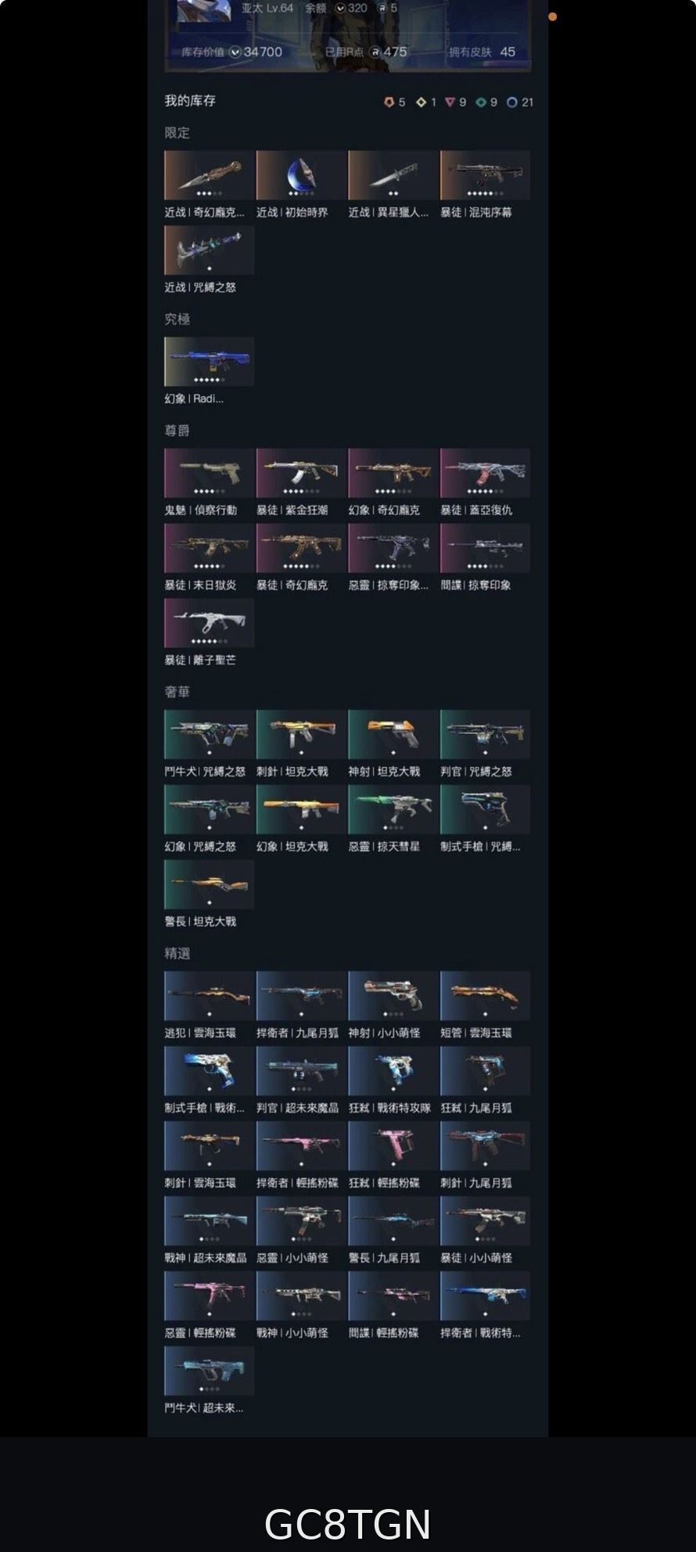Click the pink triangle premium-tier icon
The image size is (696, 1552).
click(x=450, y=102)
